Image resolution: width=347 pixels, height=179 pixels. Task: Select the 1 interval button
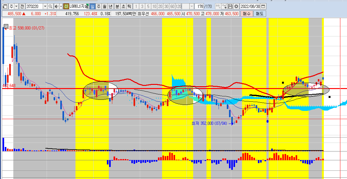[x=136, y=6]
